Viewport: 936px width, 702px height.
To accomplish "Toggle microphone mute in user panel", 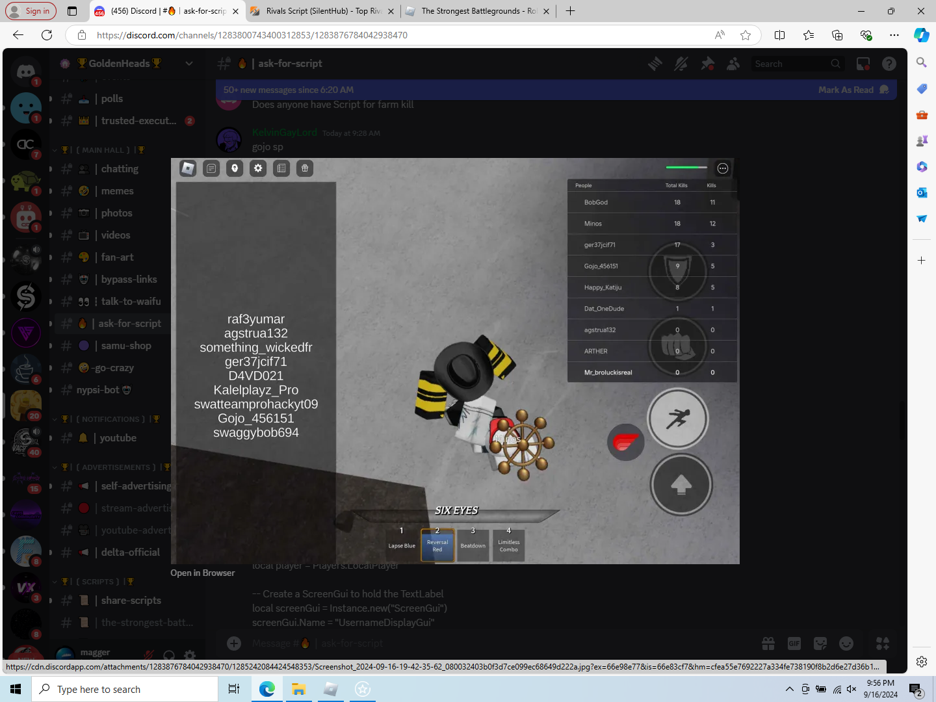I will 149,655.
